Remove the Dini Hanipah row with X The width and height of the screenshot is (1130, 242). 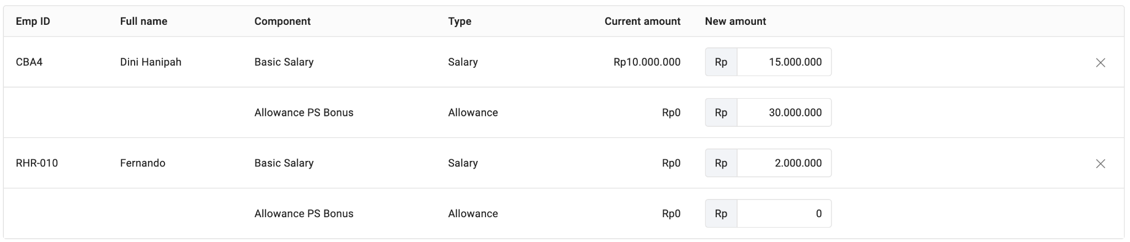click(x=1100, y=63)
